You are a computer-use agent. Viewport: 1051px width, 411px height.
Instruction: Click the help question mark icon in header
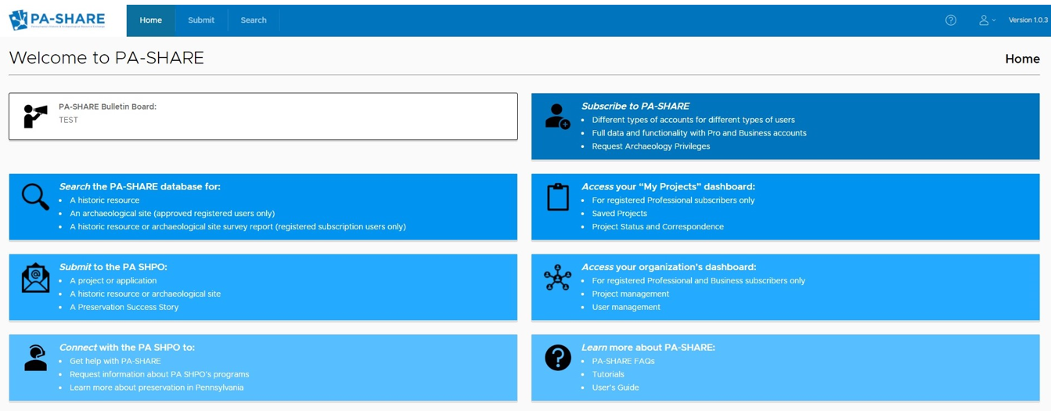coord(951,20)
